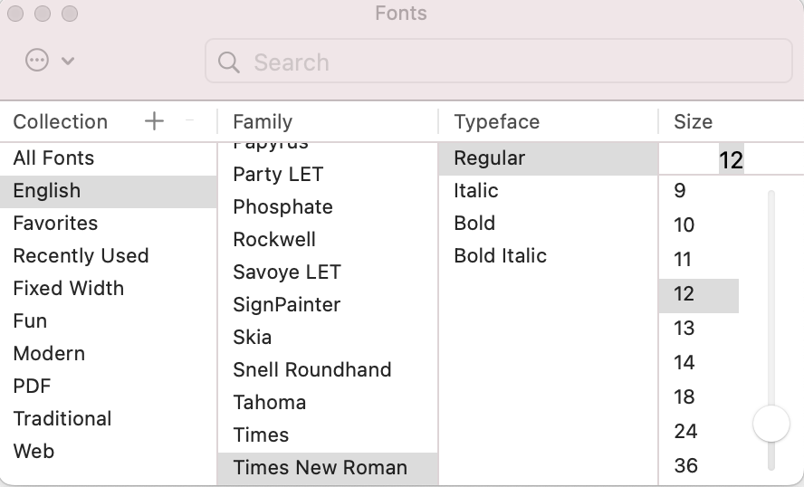
Task: Set font size to 18
Action: (684, 396)
